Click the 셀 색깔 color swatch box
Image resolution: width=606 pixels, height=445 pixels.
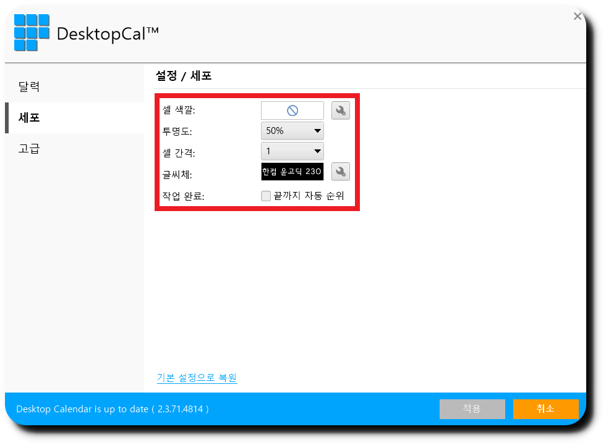(x=292, y=110)
